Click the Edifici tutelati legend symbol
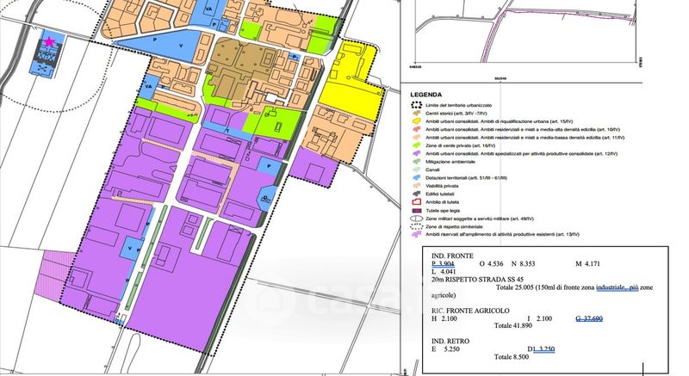Viewport: 689px width, 376px height. 415,194
